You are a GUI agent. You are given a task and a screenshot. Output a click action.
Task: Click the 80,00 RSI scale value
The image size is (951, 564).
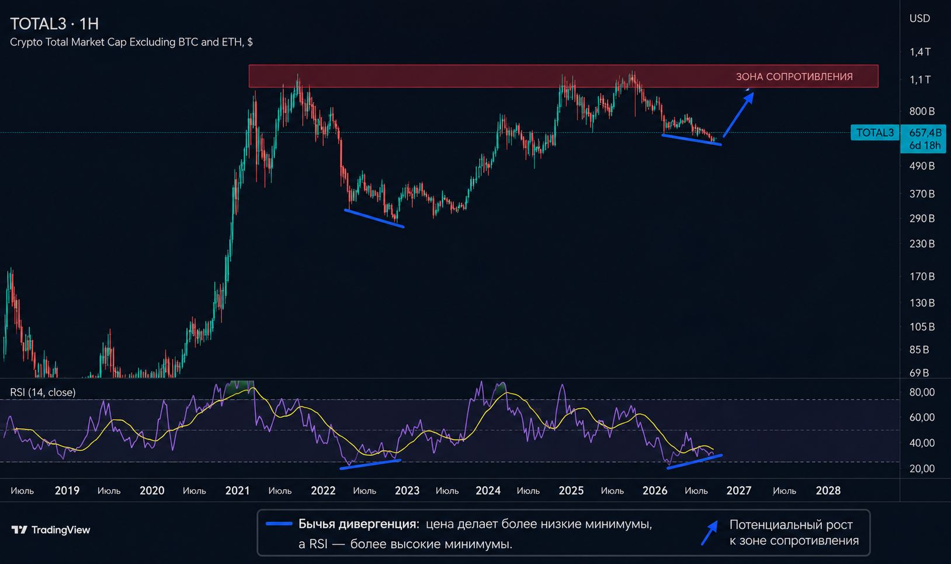point(922,392)
